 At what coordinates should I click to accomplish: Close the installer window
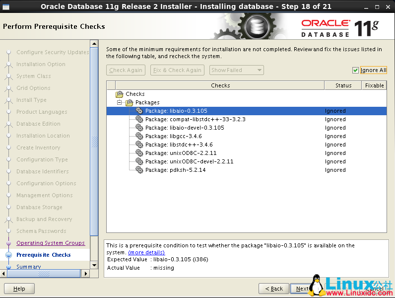coord(388,7)
